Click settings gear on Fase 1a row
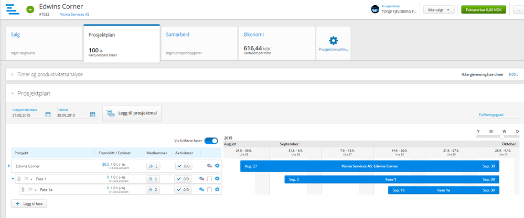Viewport: 524px width, 218px height. pyautogui.click(x=217, y=189)
